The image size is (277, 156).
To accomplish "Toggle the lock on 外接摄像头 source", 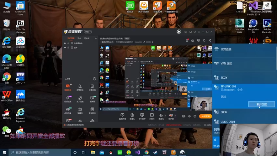I will pos(68,43).
